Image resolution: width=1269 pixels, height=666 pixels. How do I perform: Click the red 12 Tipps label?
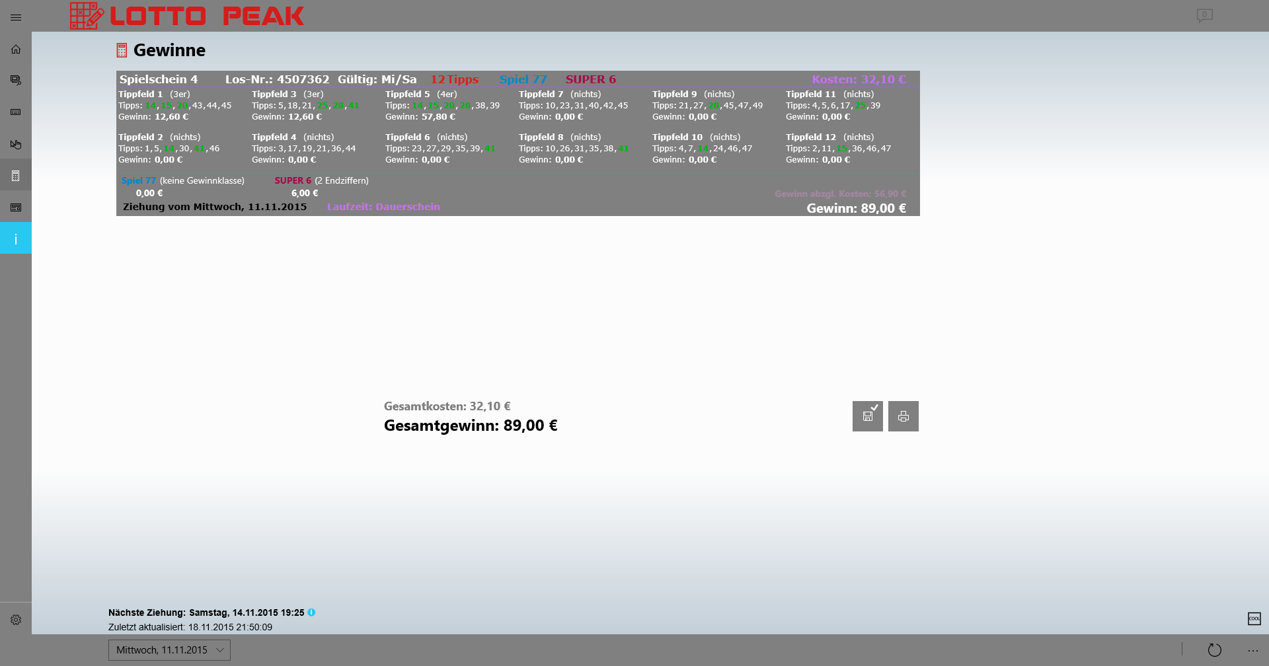455,79
